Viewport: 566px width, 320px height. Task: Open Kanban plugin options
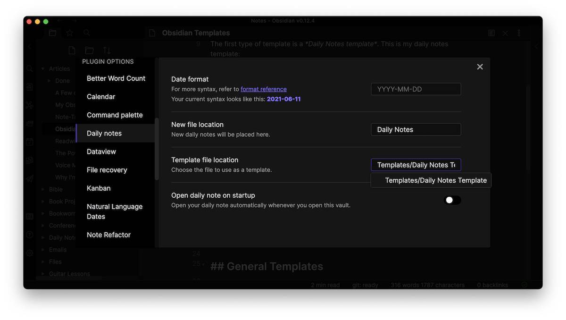[116, 188]
